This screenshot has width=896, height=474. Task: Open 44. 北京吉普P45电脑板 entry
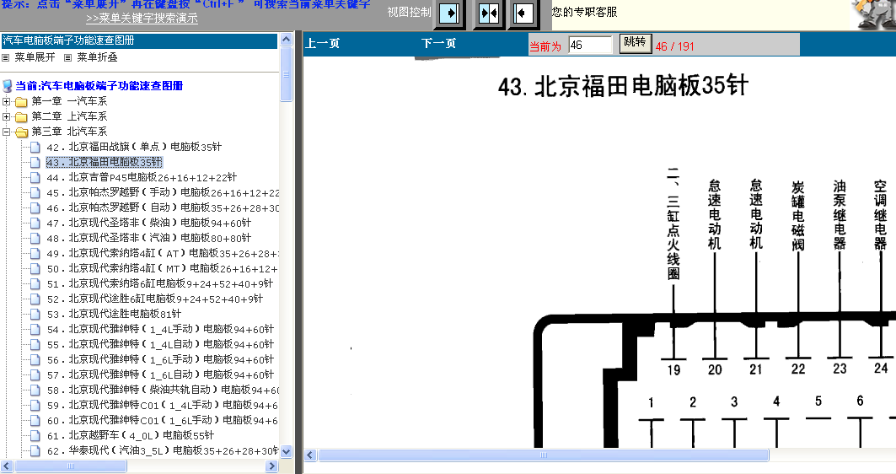[x=141, y=177]
